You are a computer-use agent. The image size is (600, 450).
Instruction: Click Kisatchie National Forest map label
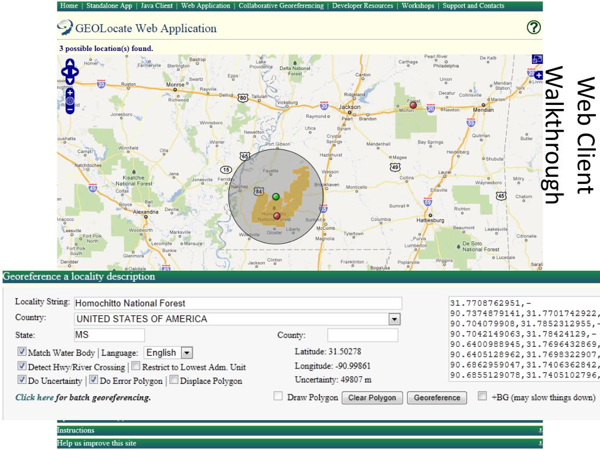pyautogui.click(x=134, y=180)
